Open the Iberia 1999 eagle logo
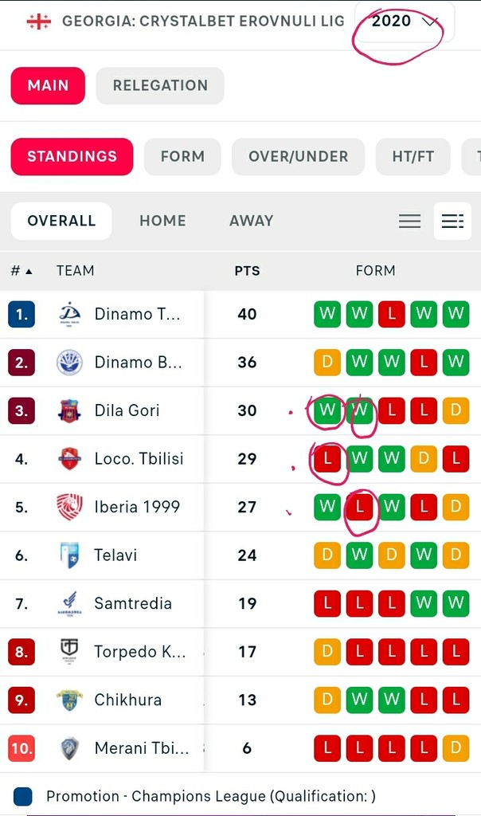The height and width of the screenshot is (816, 481). click(69, 507)
